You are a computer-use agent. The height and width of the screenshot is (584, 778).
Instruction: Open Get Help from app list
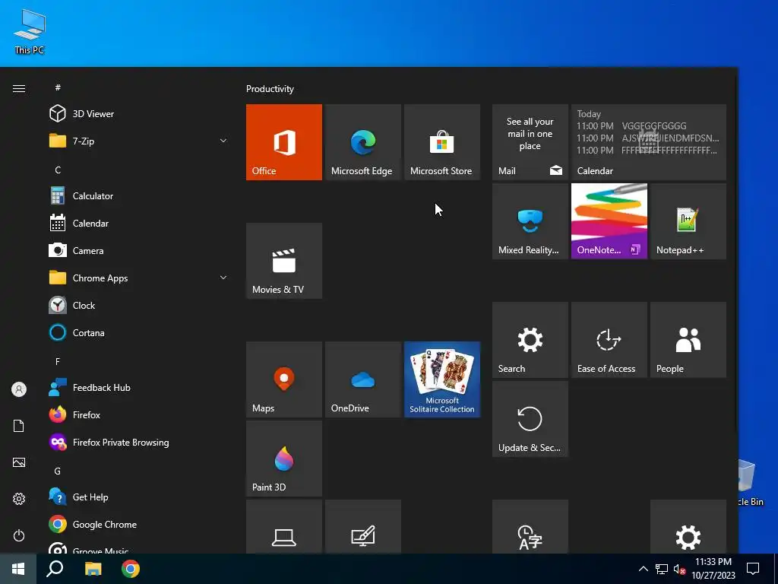138,497
